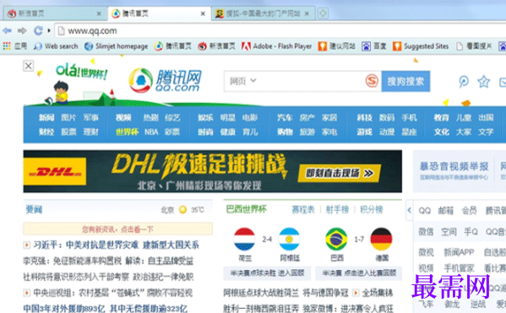The height and width of the screenshot is (313, 506).
Task: Open the 新浪首页 bookmark in bookmarks bar
Action: click(x=217, y=46)
